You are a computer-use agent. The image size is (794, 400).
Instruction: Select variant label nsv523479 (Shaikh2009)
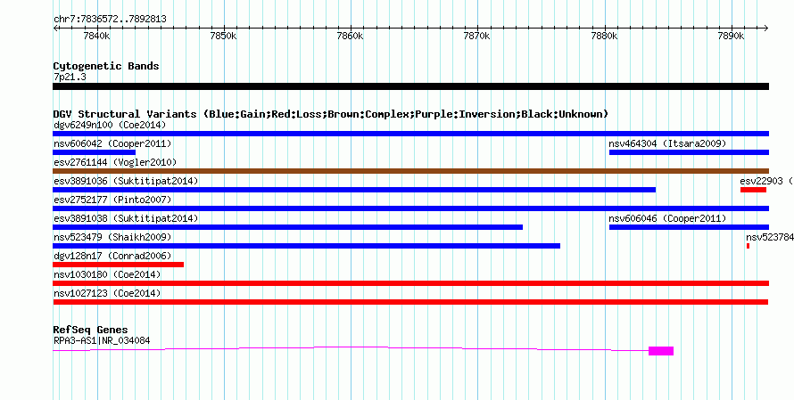[112, 237]
